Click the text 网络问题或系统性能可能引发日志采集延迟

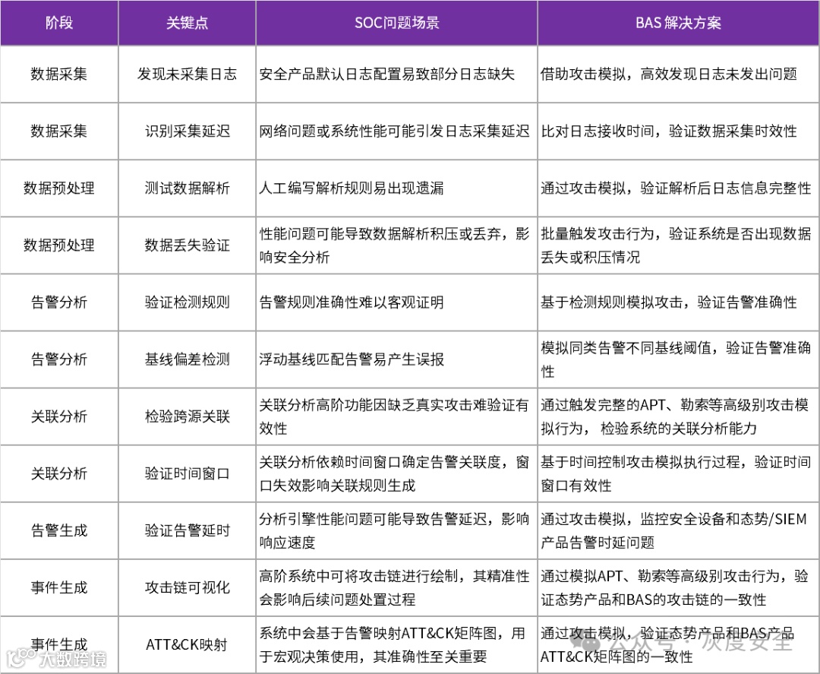click(x=394, y=131)
